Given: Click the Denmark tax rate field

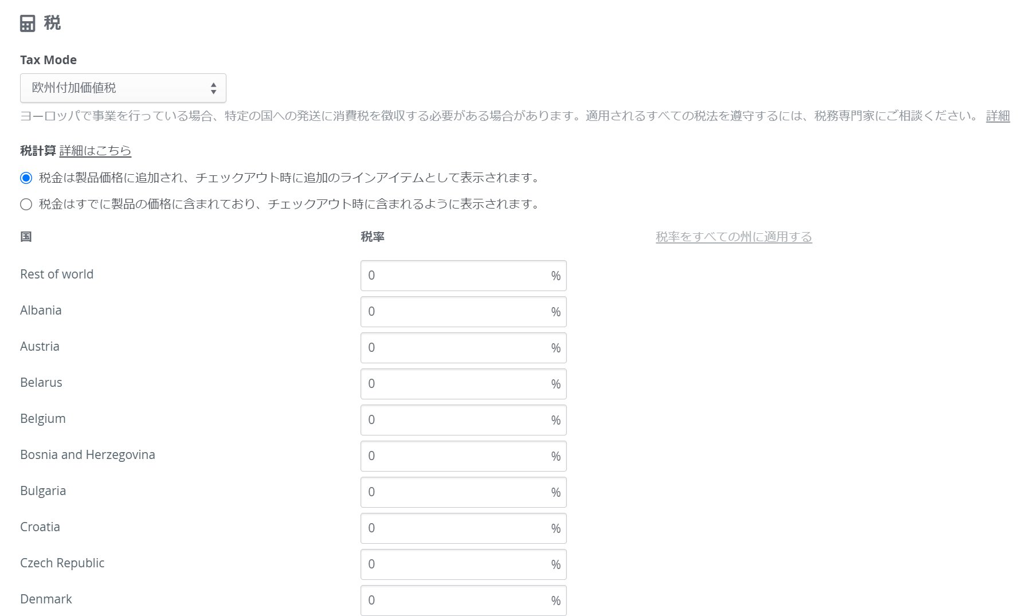Looking at the screenshot, I should pos(464,601).
